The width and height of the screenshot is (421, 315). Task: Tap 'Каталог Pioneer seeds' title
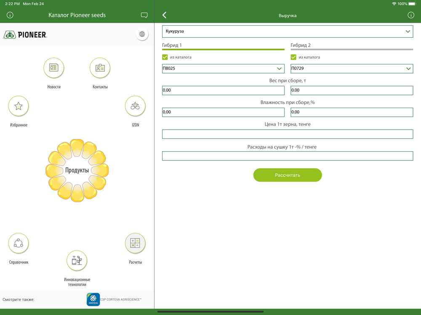(77, 15)
